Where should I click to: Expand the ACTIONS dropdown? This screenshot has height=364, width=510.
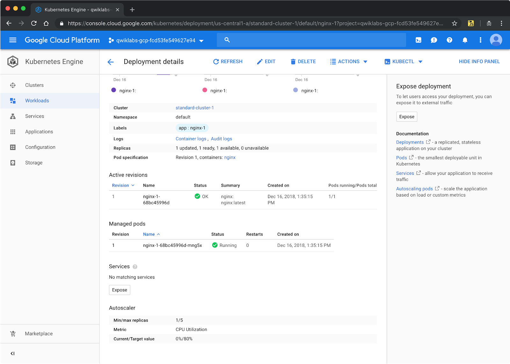coord(349,62)
